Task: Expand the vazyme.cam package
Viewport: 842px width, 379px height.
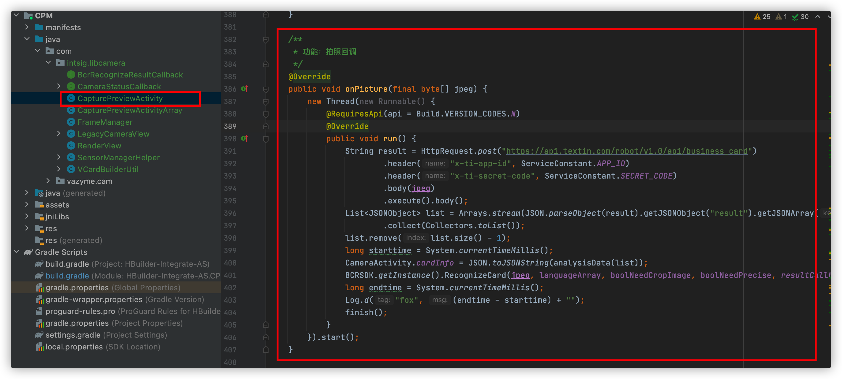Action: (x=48, y=181)
